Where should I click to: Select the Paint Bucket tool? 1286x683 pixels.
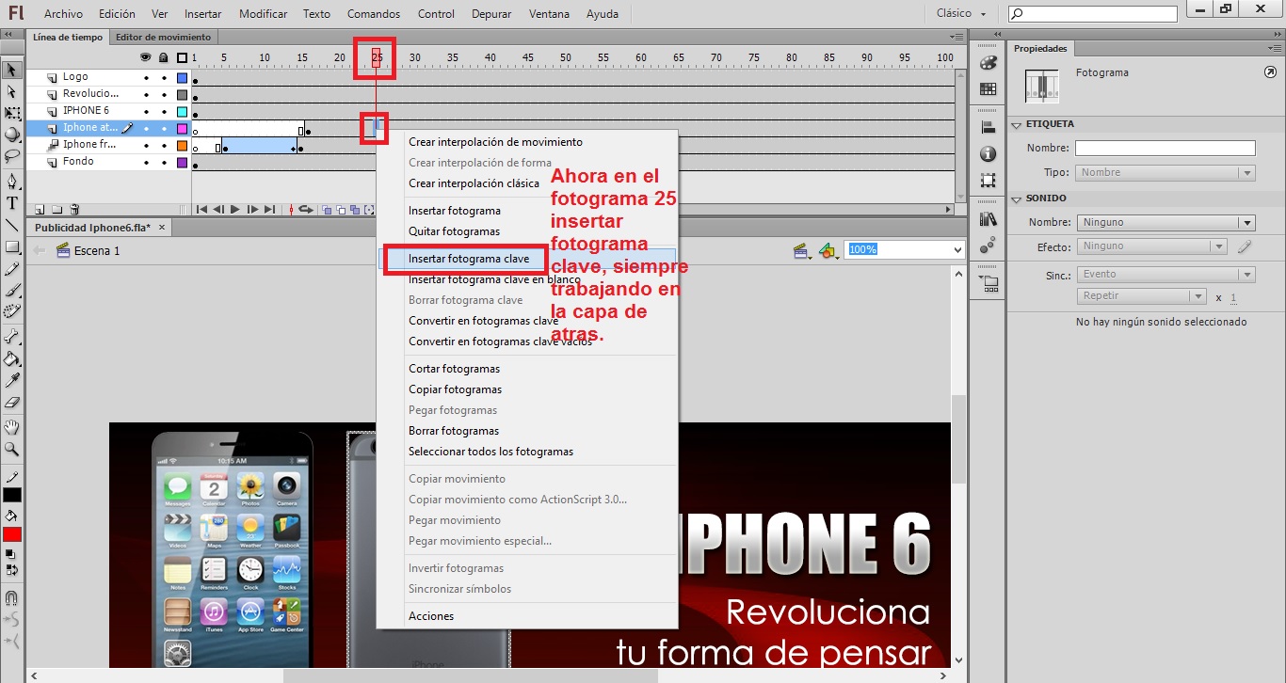[12, 358]
